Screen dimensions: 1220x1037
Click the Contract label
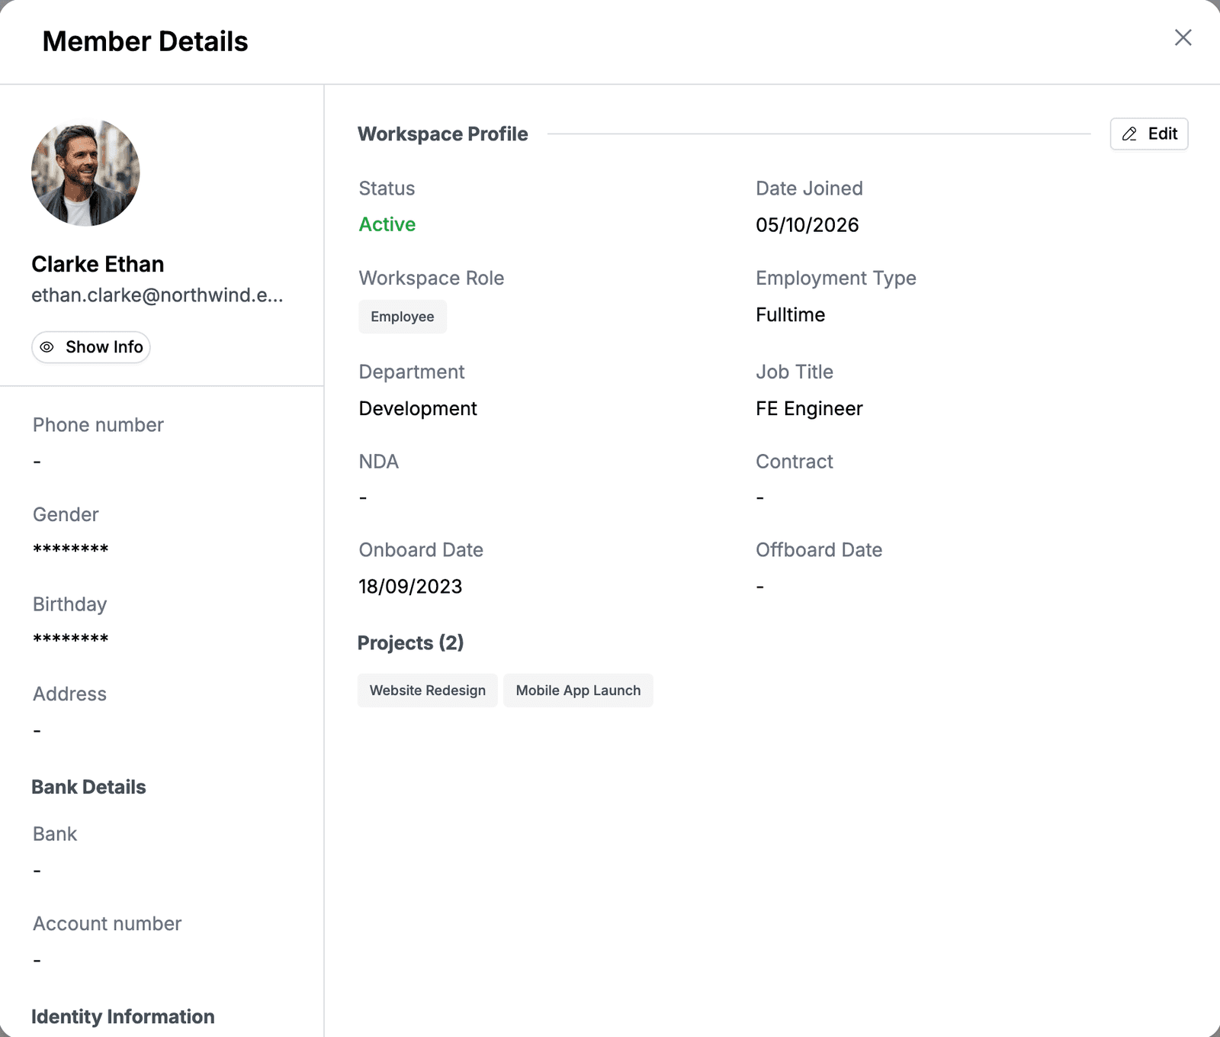[795, 462]
